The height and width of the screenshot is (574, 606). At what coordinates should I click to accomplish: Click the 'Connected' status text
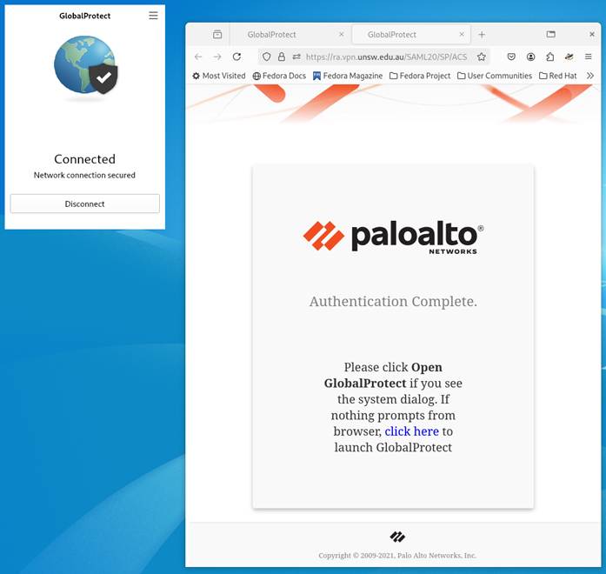(x=84, y=159)
